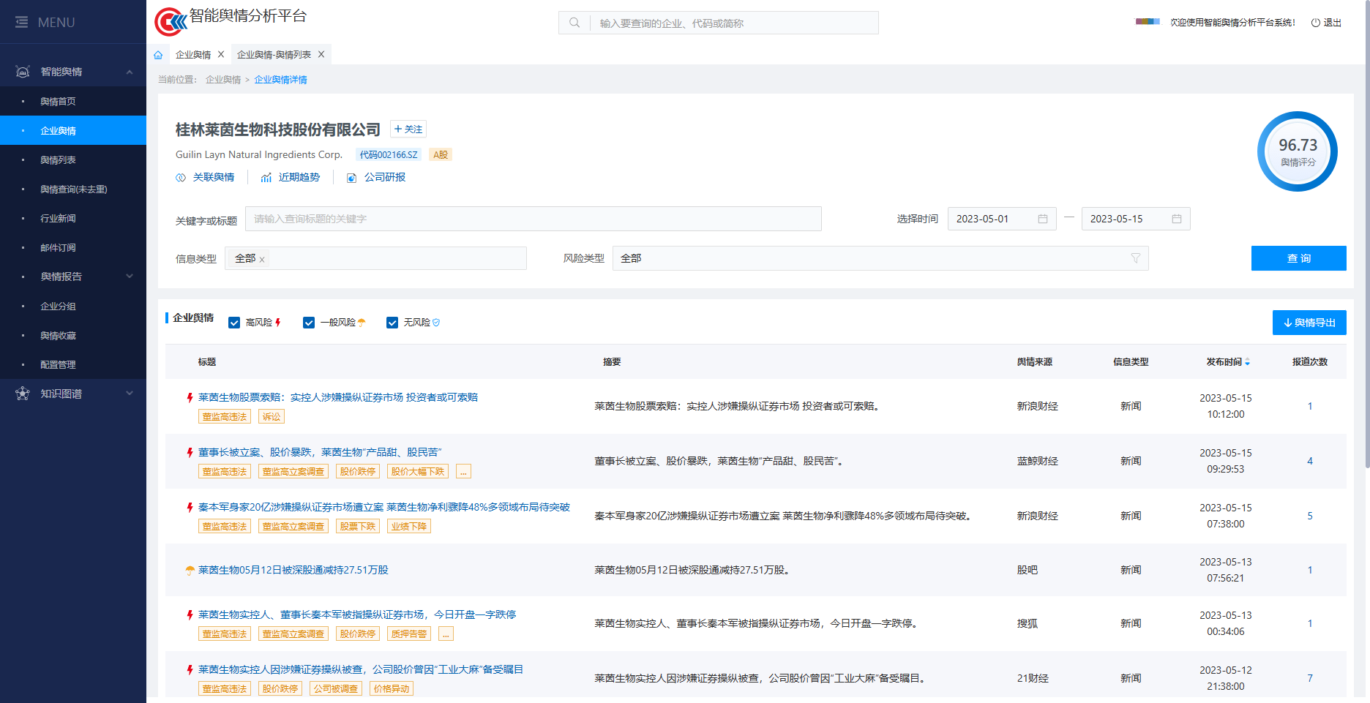The width and height of the screenshot is (1370, 703).
Task: Click the 退出 power icon
Action: click(1315, 23)
